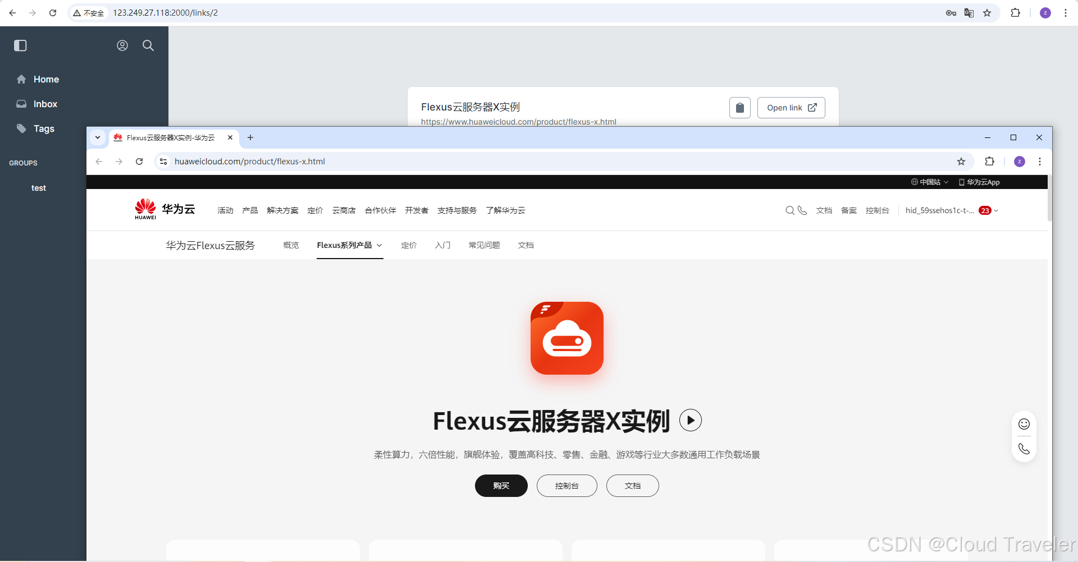Image resolution: width=1078 pixels, height=562 pixels.
Task: Open the 产品 menu
Action: pyautogui.click(x=250, y=210)
